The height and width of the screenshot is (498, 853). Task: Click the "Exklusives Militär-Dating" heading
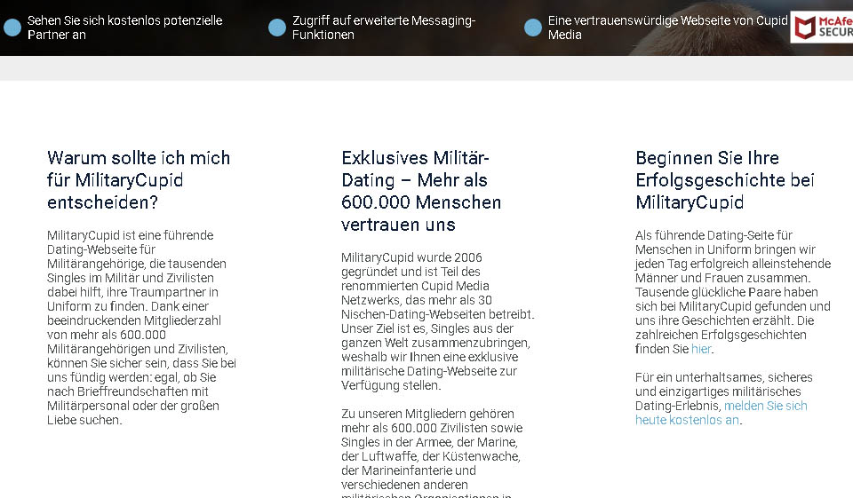tap(421, 191)
